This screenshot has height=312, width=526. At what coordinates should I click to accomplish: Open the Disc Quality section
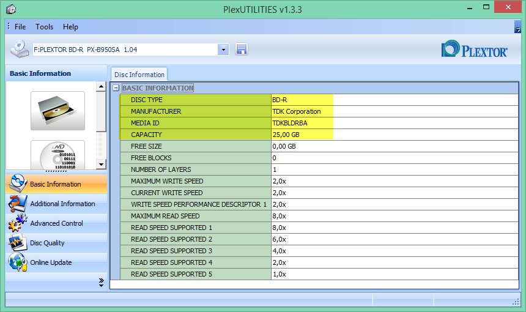(56, 243)
